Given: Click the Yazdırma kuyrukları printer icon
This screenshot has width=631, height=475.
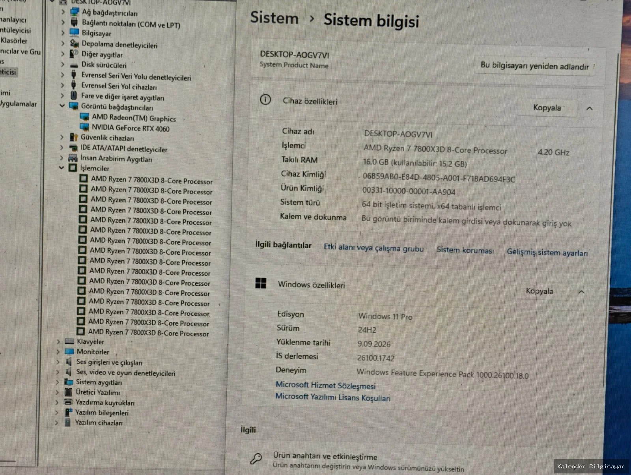Looking at the screenshot, I should [68, 402].
